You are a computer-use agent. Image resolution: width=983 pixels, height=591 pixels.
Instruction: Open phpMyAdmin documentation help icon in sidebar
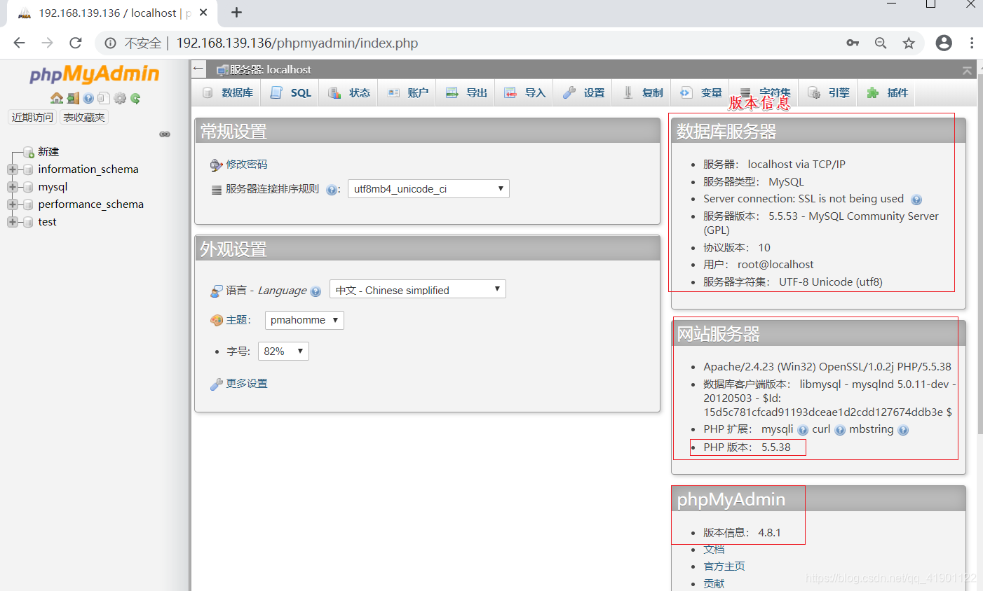88,98
